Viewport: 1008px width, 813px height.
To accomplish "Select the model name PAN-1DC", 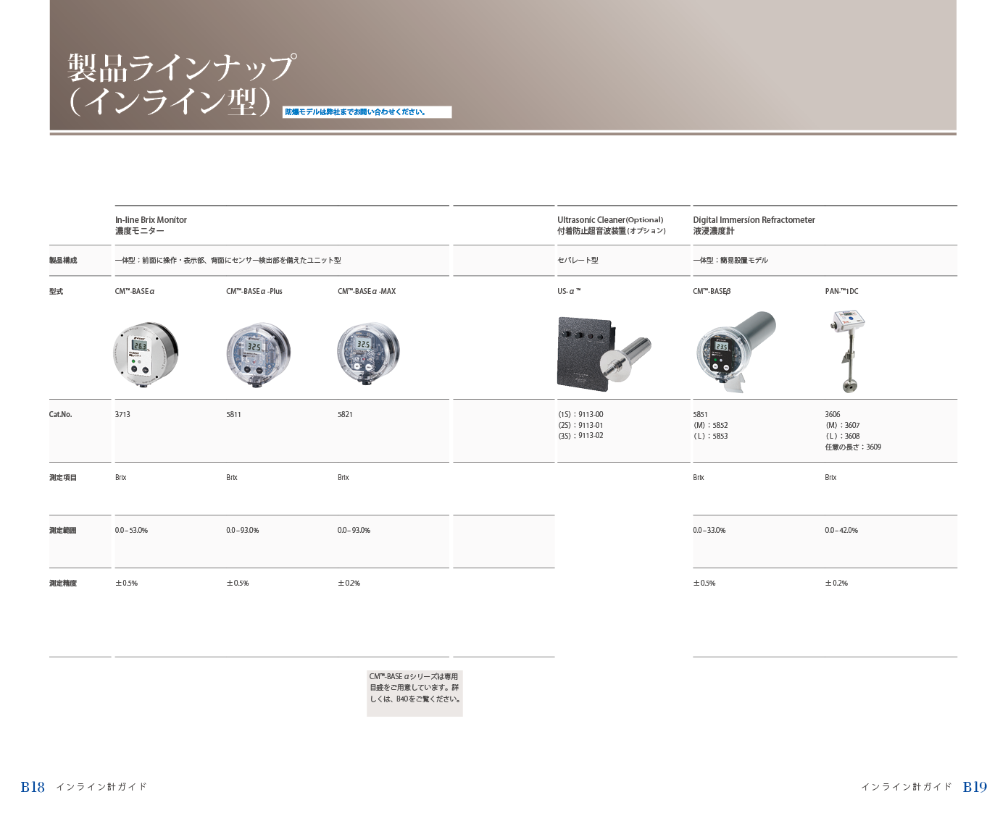I will click(x=841, y=291).
